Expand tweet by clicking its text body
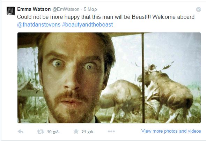Screen dimensions: 206x141 pyautogui.click(x=106, y=21)
